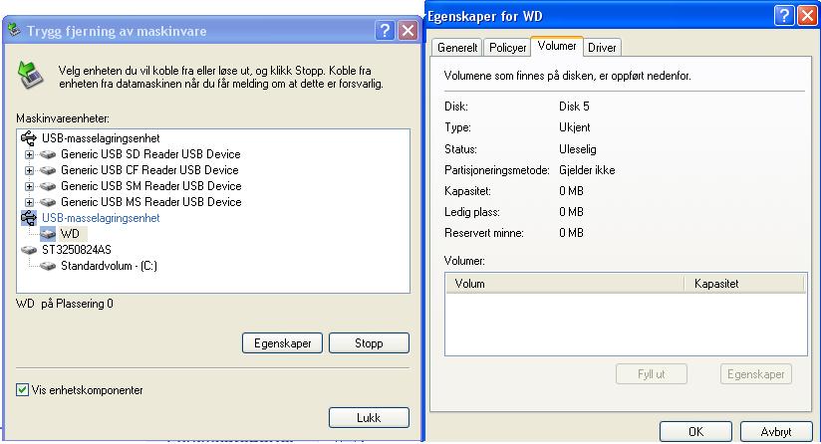Click the 0 MB value beside Kapasitet
Viewport: 821px width, 444px height.
[571, 191]
